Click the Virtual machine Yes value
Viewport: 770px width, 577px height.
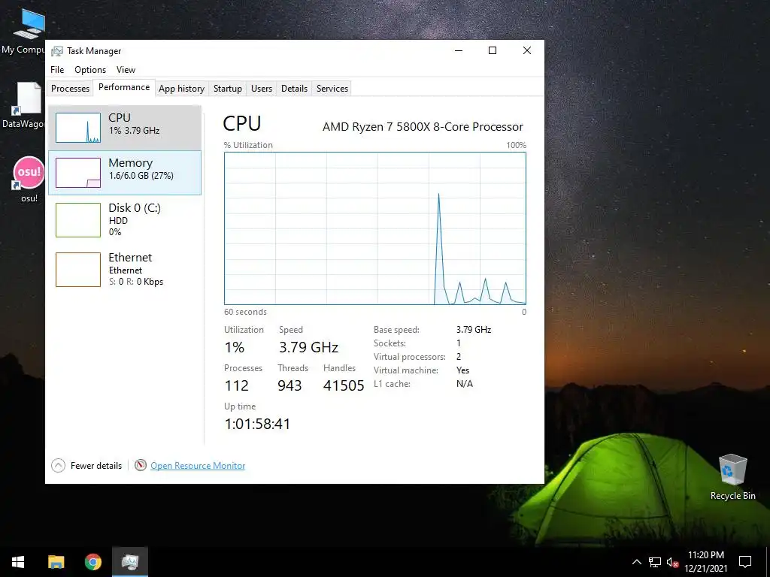pos(462,370)
